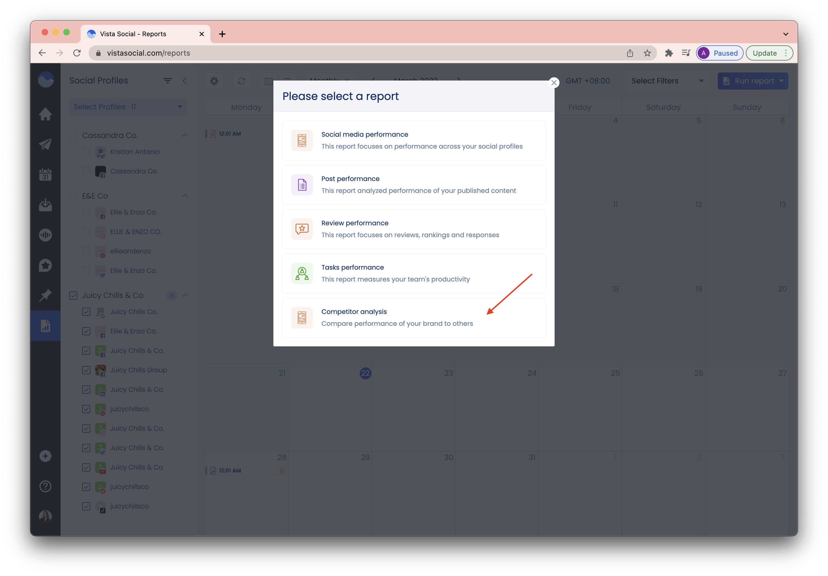The height and width of the screenshot is (576, 828).
Task: Check the ELLIE & ENZO CO. profile
Action: [86, 232]
